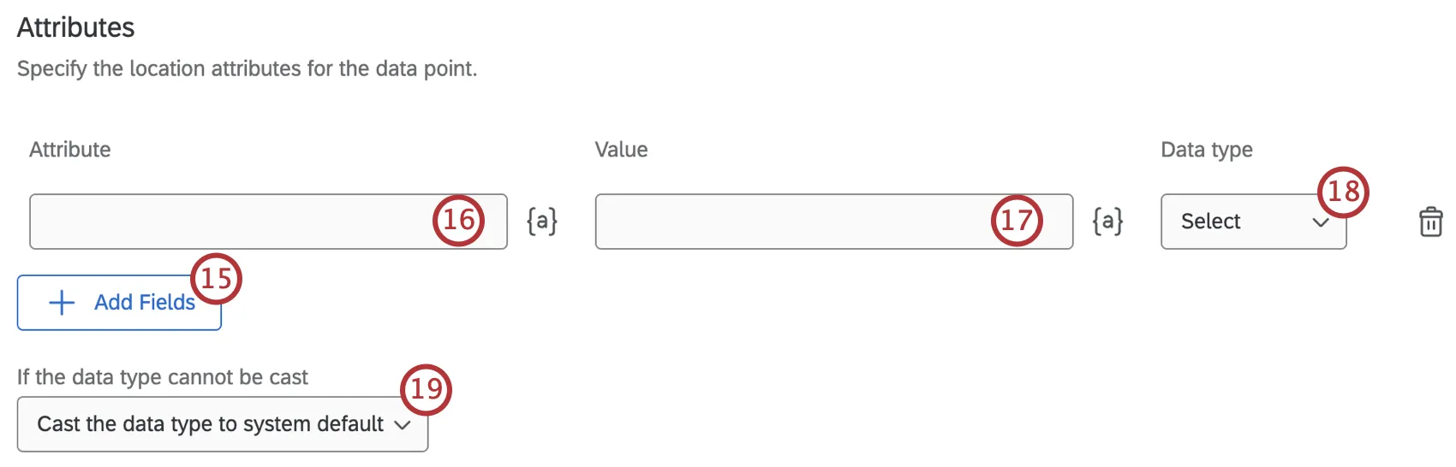Open piped text menu beside Value field
Screen dimensions: 1456x467
[x=1107, y=222]
